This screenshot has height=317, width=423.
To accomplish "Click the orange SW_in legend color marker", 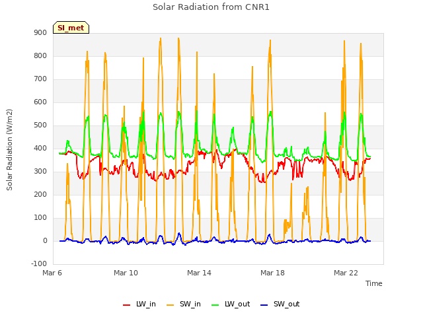I will click(x=171, y=305).
